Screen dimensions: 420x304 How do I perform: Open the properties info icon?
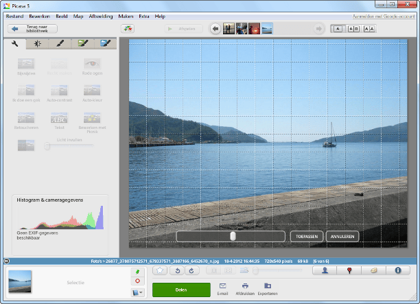click(398, 270)
